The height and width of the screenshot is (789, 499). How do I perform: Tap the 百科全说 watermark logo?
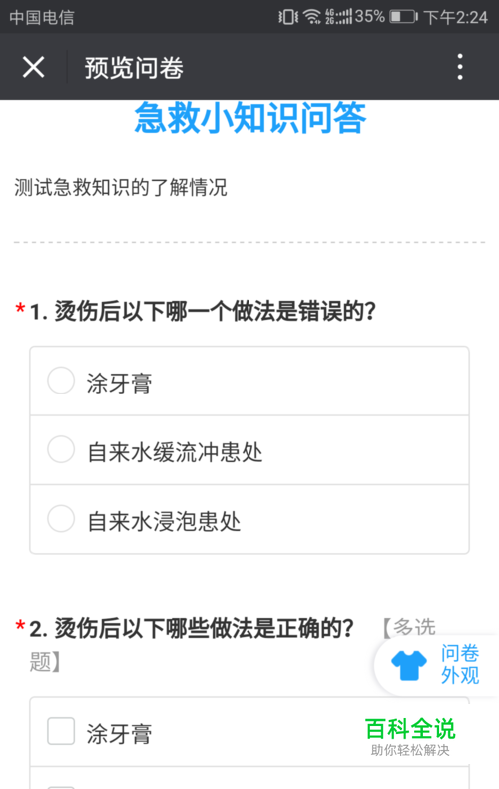pos(410,736)
